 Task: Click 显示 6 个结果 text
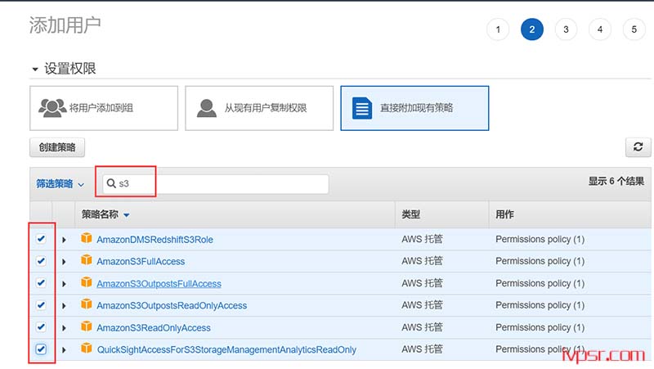[x=616, y=181]
